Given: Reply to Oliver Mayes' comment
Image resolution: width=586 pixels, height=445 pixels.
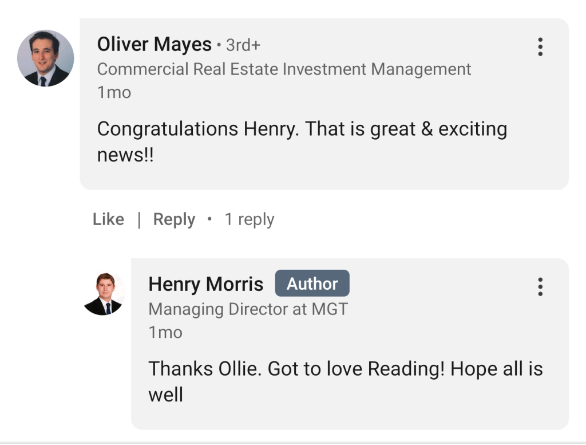Looking at the screenshot, I should coord(174,219).
